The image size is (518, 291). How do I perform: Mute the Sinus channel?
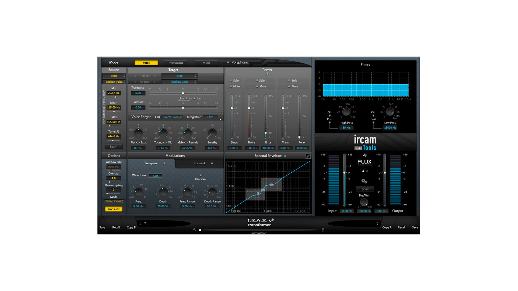(x=231, y=86)
